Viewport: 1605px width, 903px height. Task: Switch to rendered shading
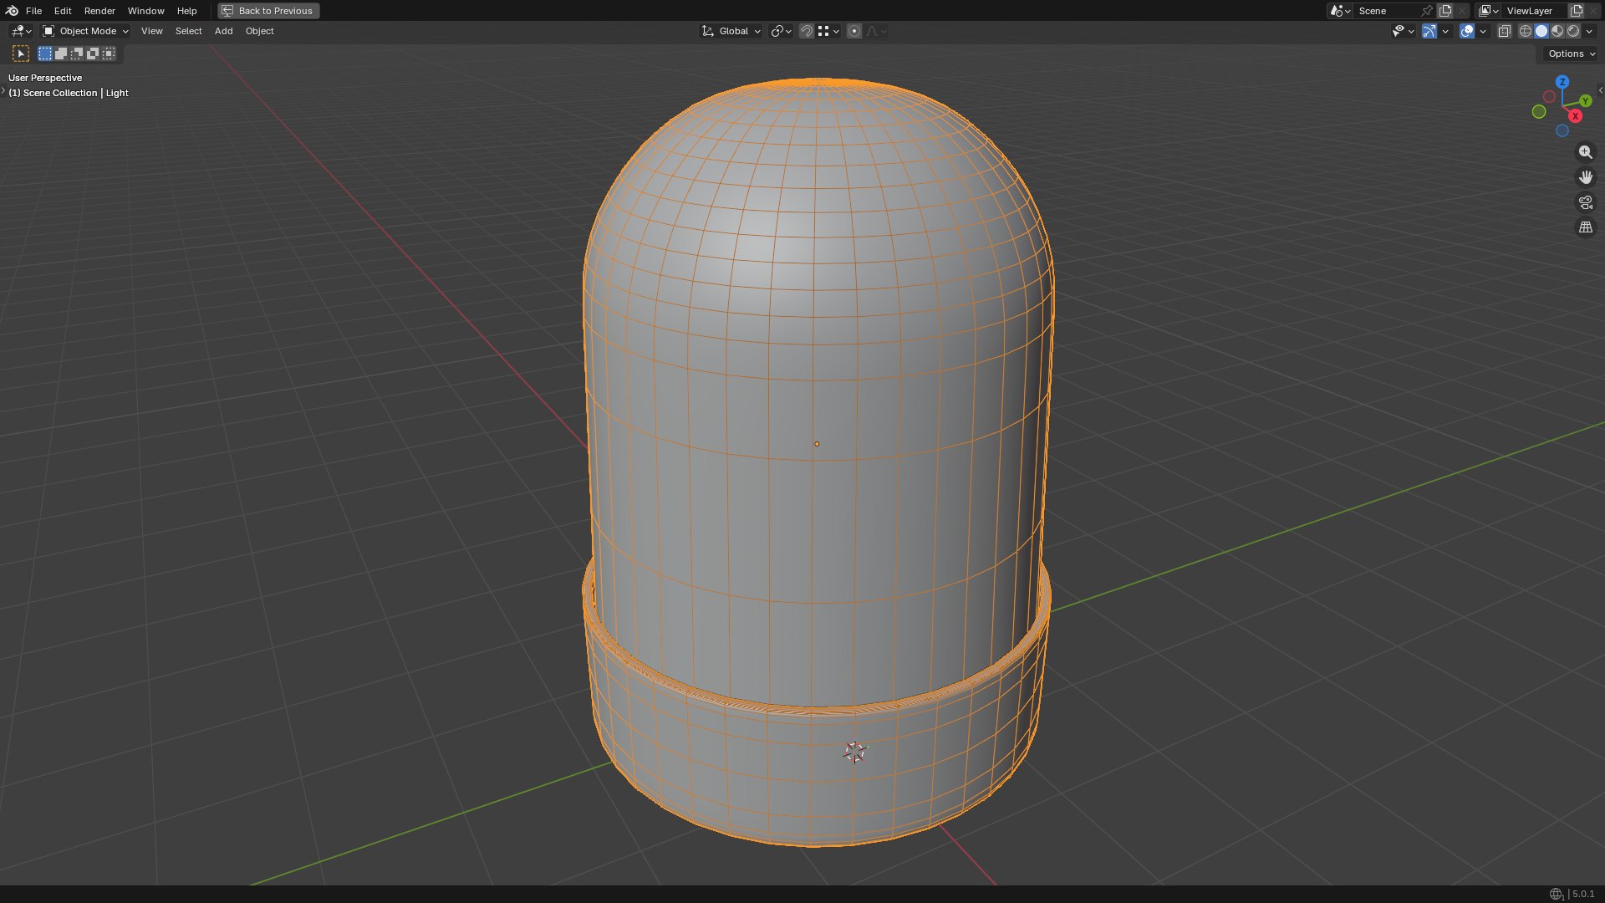click(x=1573, y=31)
